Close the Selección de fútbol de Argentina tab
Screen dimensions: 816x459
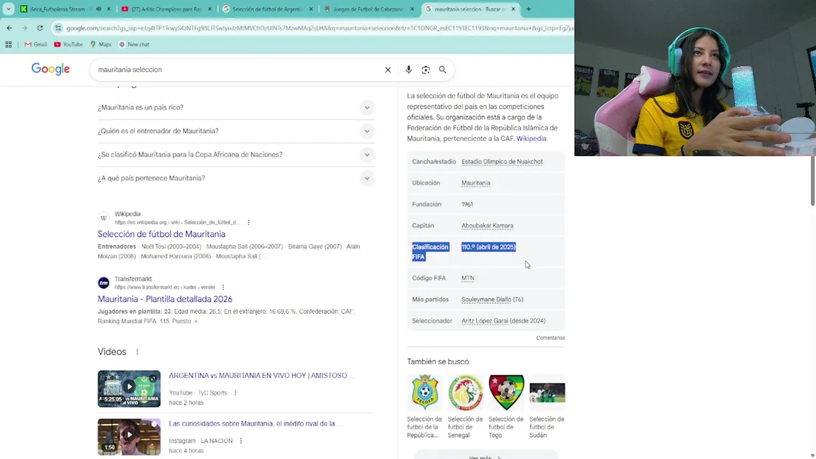click(311, 9)
